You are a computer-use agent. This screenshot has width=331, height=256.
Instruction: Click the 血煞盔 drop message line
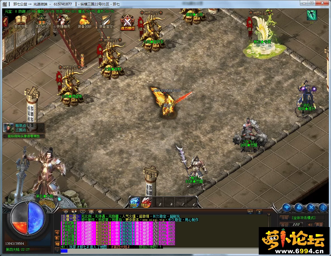(x=118, y=233)
